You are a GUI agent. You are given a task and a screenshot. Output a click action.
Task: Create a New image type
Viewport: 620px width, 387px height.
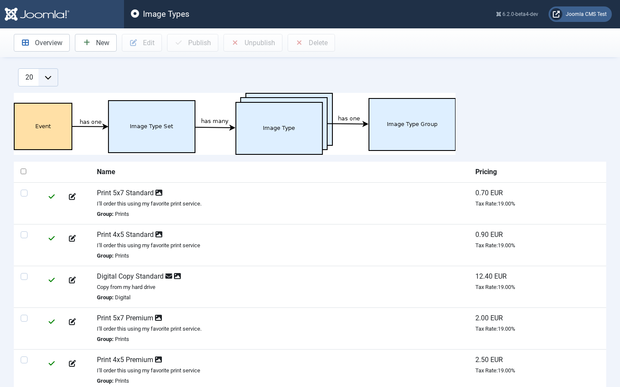96,43
